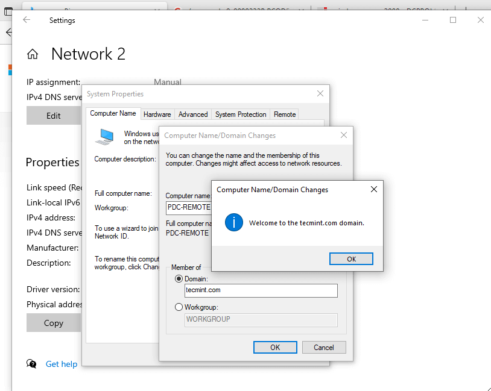Close the grey Computer Name/Domain Changes window
This screenshot has height=391, width=491.
[x=343, y=135]
